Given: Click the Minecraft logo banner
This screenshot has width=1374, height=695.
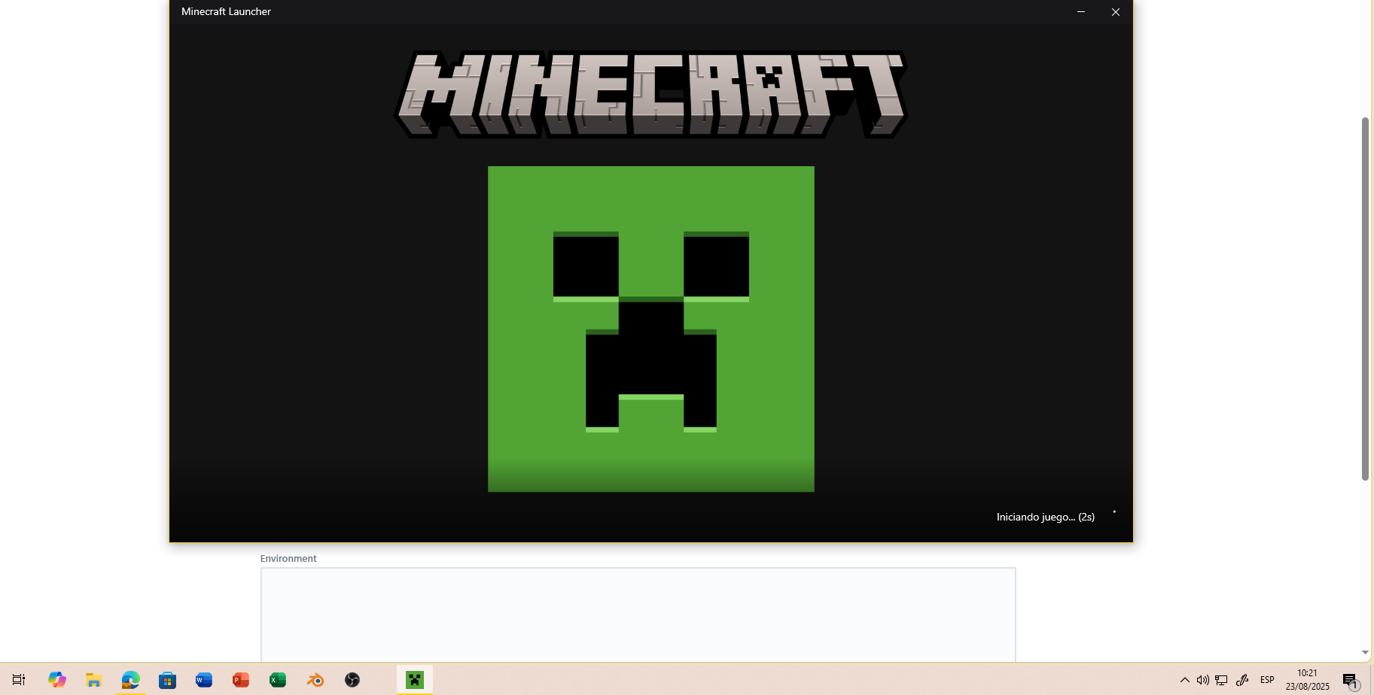Looking at the screenshot, I should [x=650, y=94].
